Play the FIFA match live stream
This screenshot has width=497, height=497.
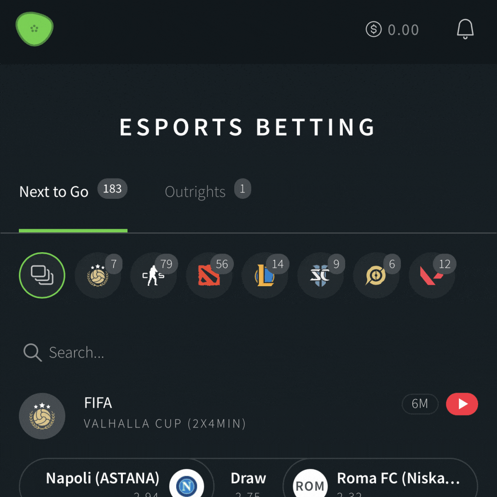[462, 404]
